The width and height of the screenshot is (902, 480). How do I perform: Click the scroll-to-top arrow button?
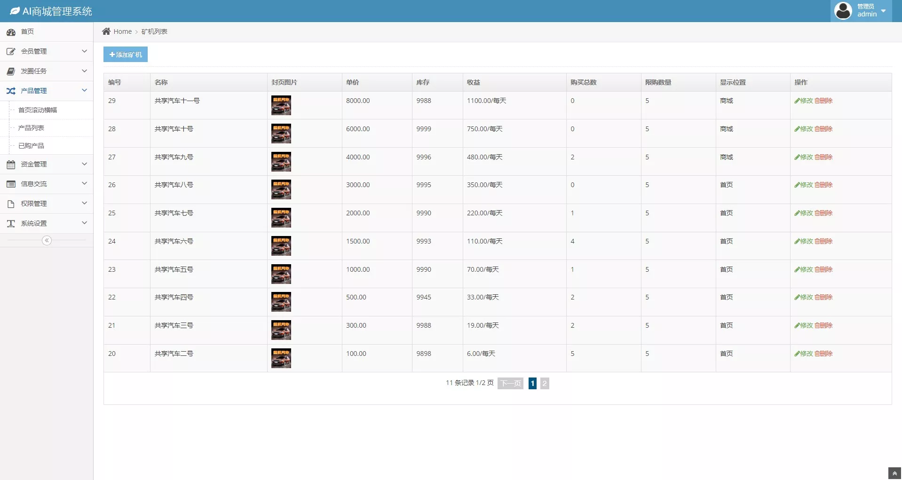pyautogui.click(x=894, y=473)
